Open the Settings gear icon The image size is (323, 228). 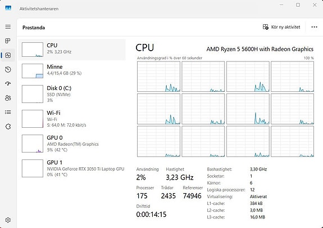click(8, 220)
